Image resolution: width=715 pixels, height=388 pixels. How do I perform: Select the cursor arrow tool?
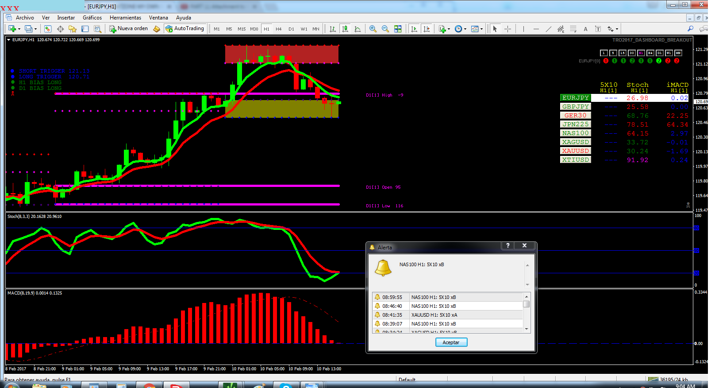(x=495, y=29)
